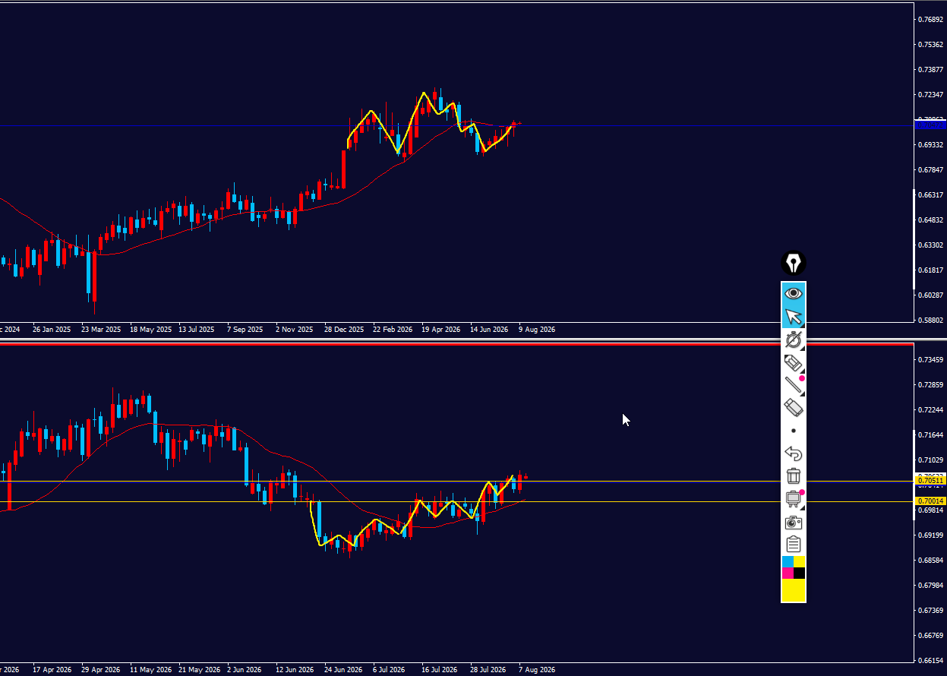Image resolution: width=947 pixels, height=676 pixels.
Task: Select the highlighter marker tool
Action: coord(794,362)
